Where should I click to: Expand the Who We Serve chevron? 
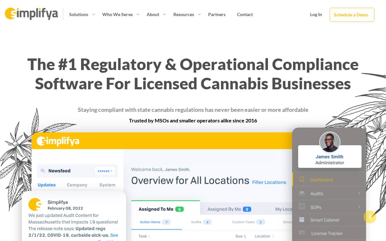[x=138, y=14]
